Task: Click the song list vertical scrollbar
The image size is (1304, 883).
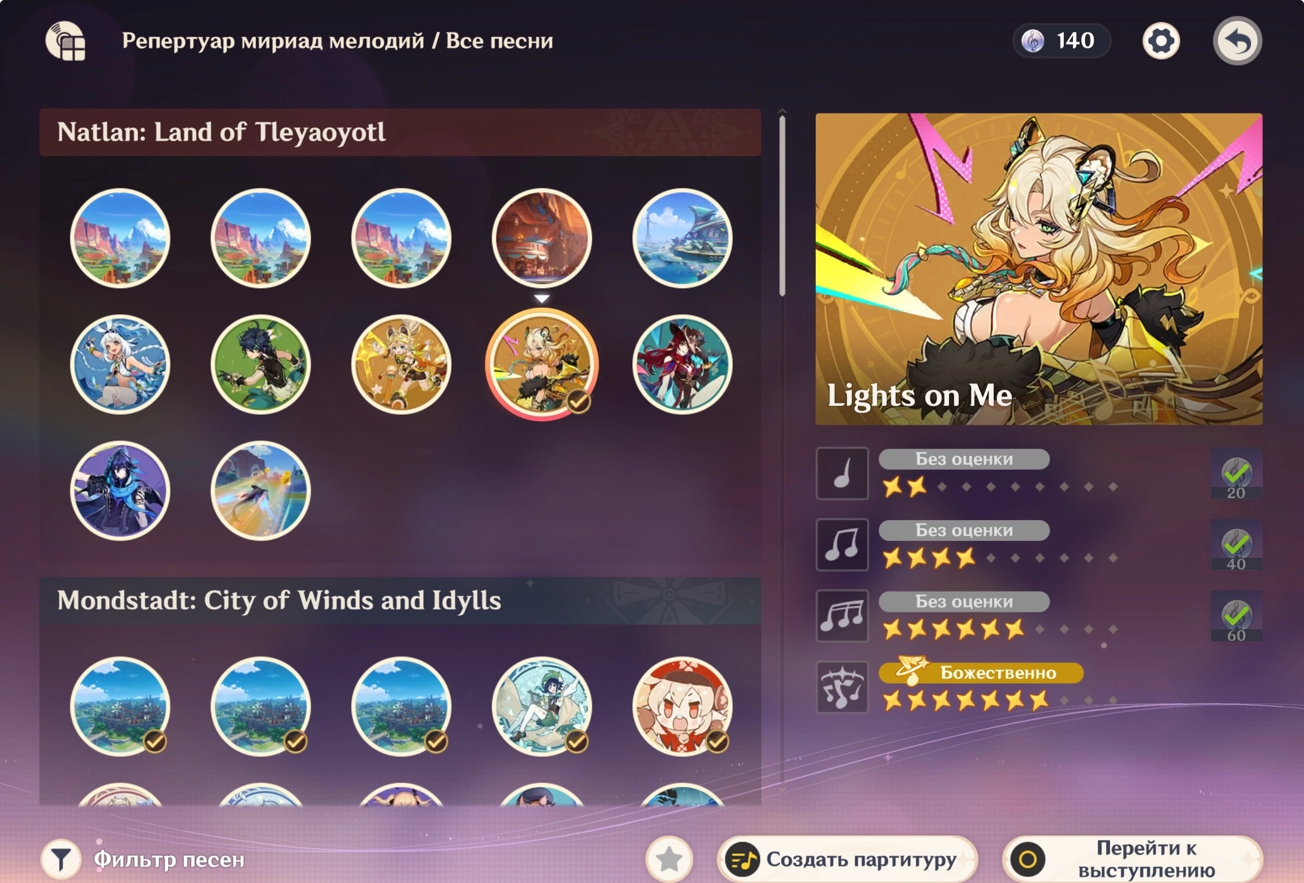Action: pyautogui.click(x=782, y=205)
